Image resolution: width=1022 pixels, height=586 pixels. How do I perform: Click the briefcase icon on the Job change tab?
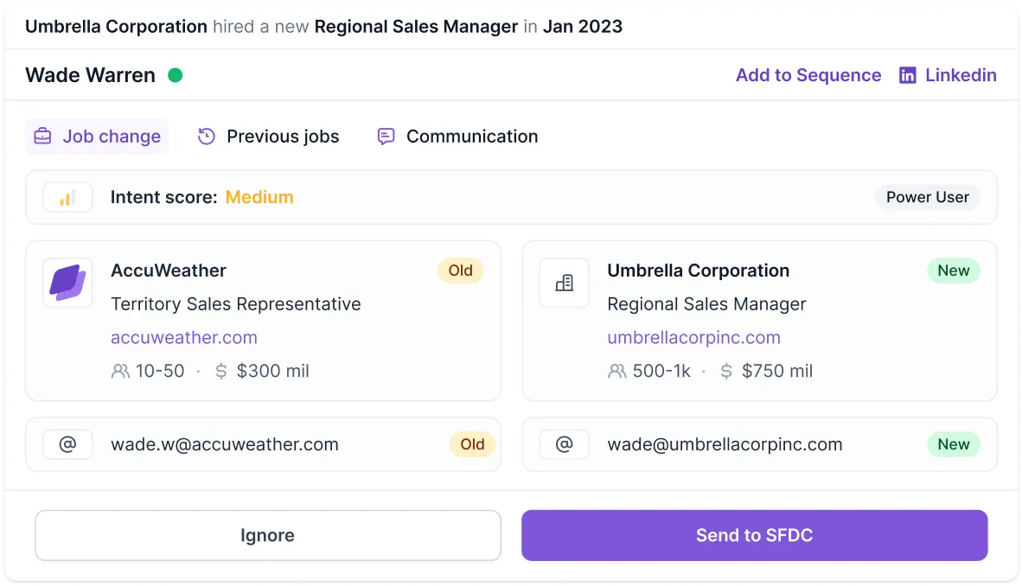[43, 137]
